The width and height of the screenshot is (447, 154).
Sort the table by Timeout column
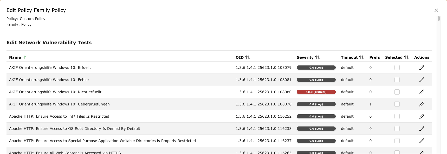pyautogui.click(x=361, y=57)
